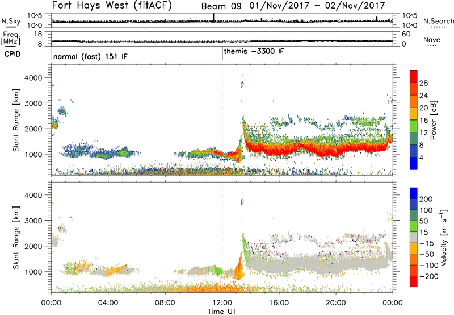The image size is (454, 315).
Task: Click the gray segment of the Velocity colorbar
Action: 414,238
